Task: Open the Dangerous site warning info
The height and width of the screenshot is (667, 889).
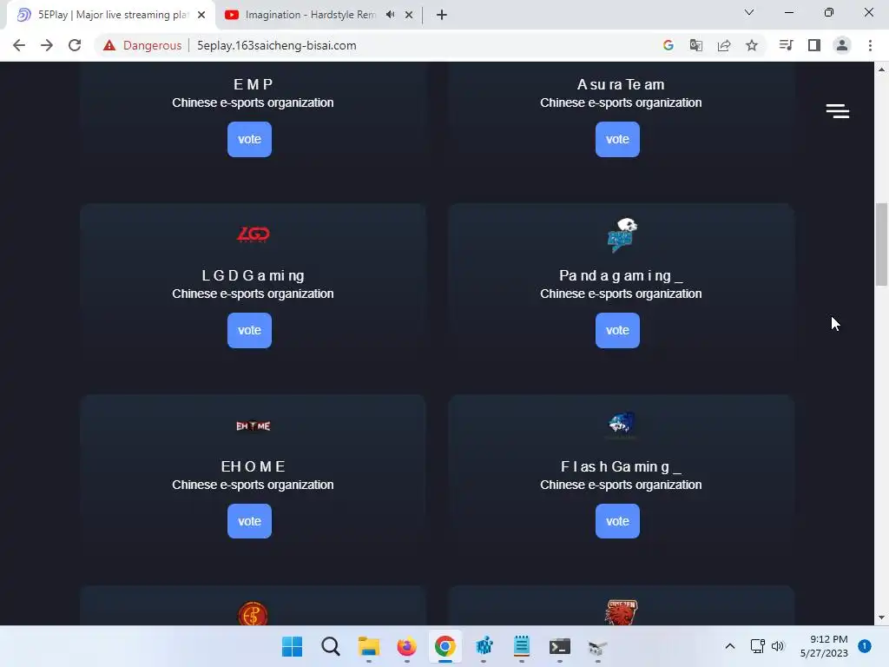Action: pyautogui.click(x=142, y=45)
